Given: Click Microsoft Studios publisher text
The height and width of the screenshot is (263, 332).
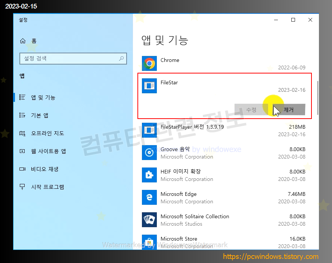Looking at the screenshot, I should [181, 224].
